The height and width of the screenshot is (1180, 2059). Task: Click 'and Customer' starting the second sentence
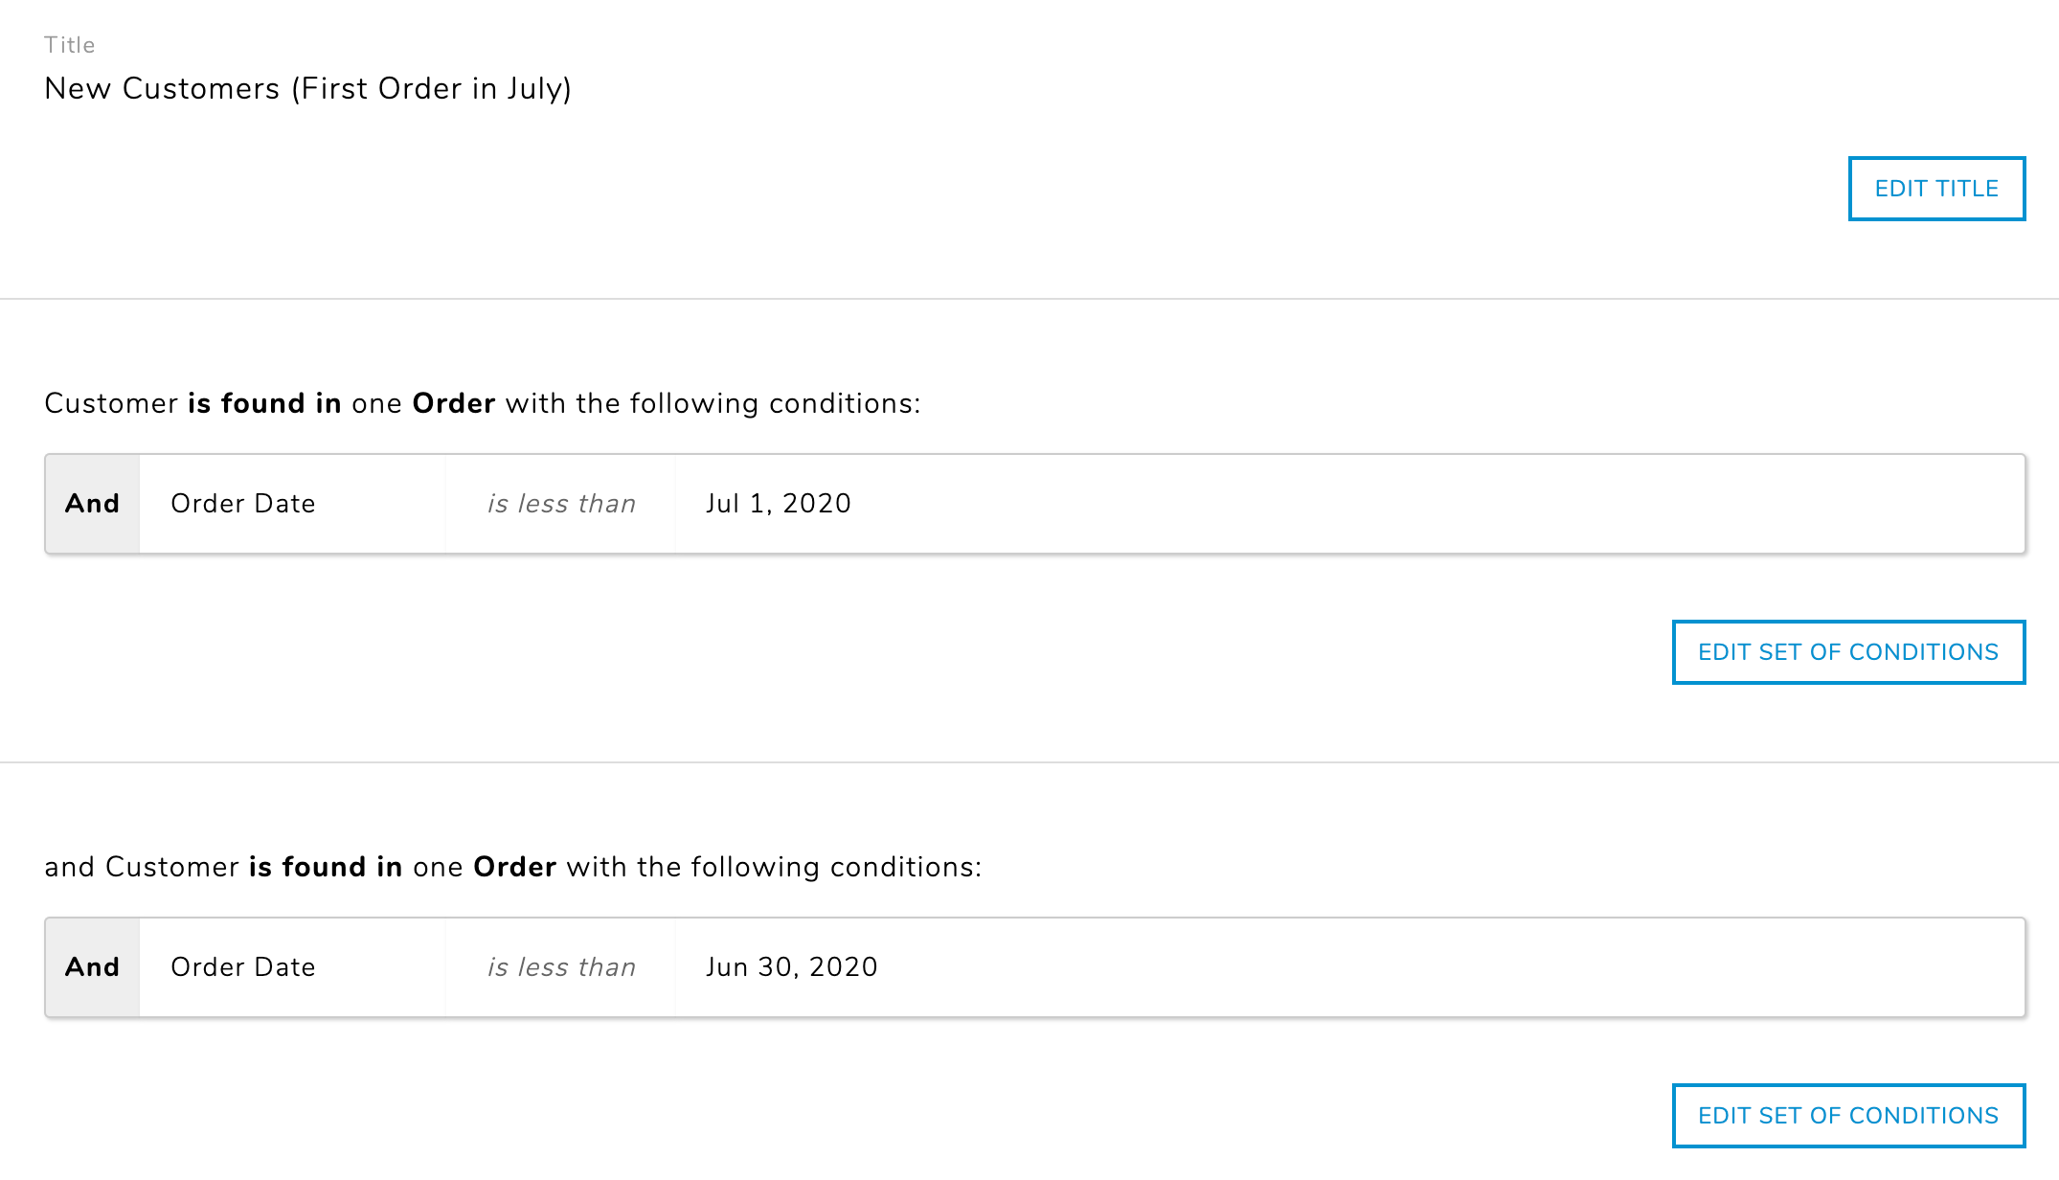pos(141,867)
